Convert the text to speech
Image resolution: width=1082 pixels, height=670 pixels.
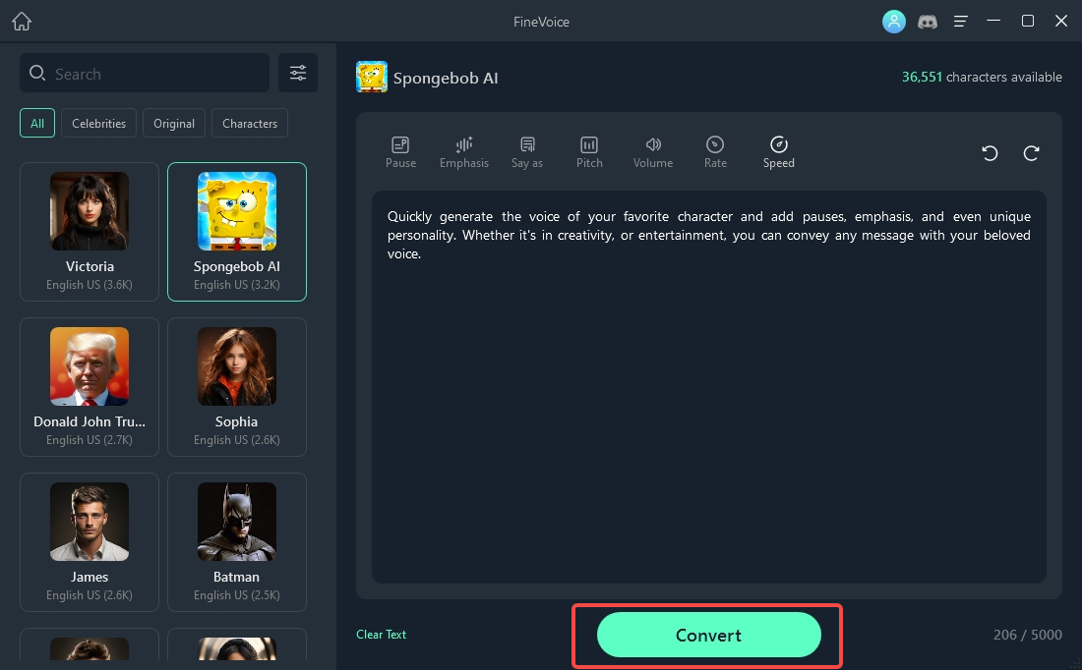tap(708, 635)
